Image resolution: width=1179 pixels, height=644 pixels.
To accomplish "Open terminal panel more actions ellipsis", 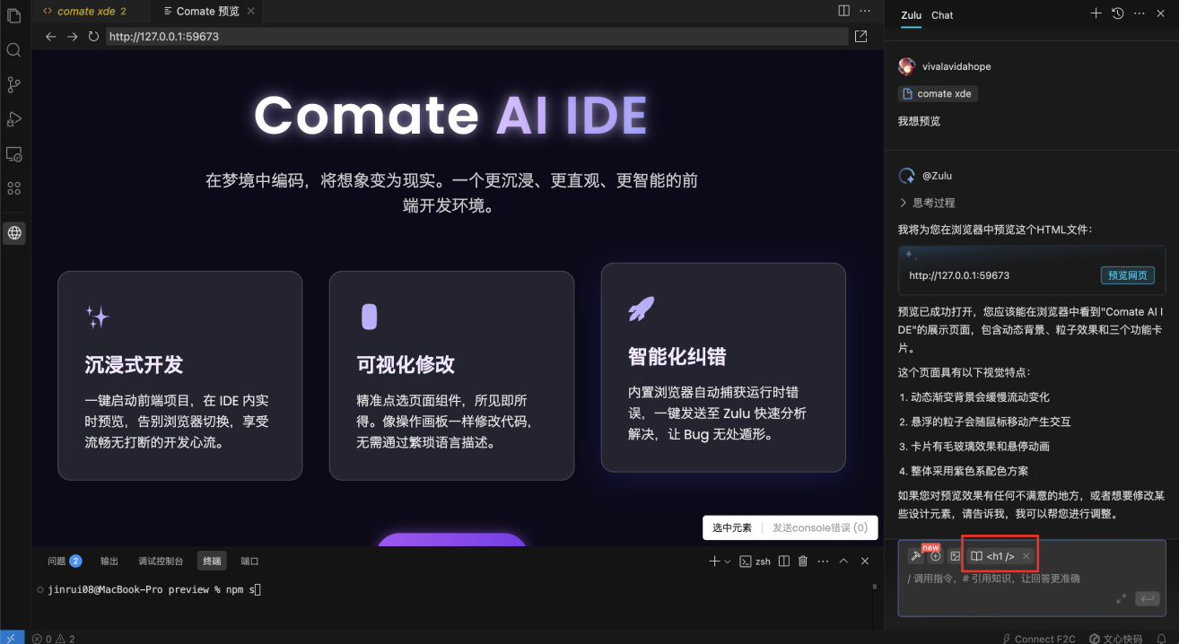I will (x=824, y=561).
